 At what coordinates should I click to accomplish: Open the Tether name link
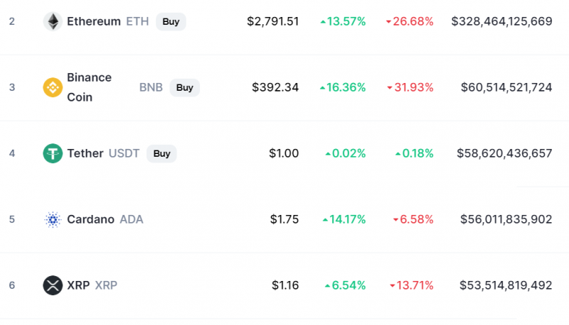tap(85, 153)
